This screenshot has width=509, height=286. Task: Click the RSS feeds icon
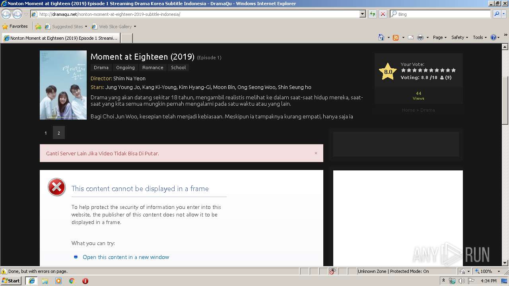point(396,37)
